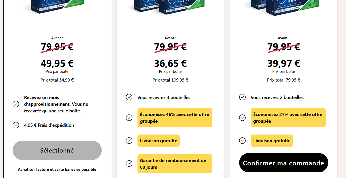The width and height of the screenshot is (346, 178).
Task: Click the 36,65 € price per box
Action: (170, 63)
